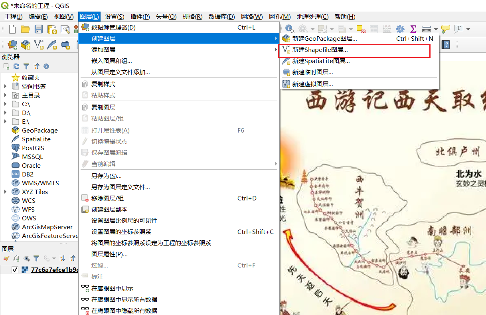
Task: Expand the C:\ drive node
Action: (5, 104)
